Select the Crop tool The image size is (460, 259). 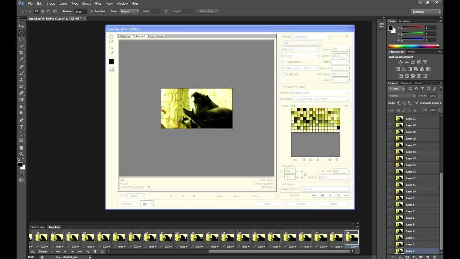tap(22, 53)
